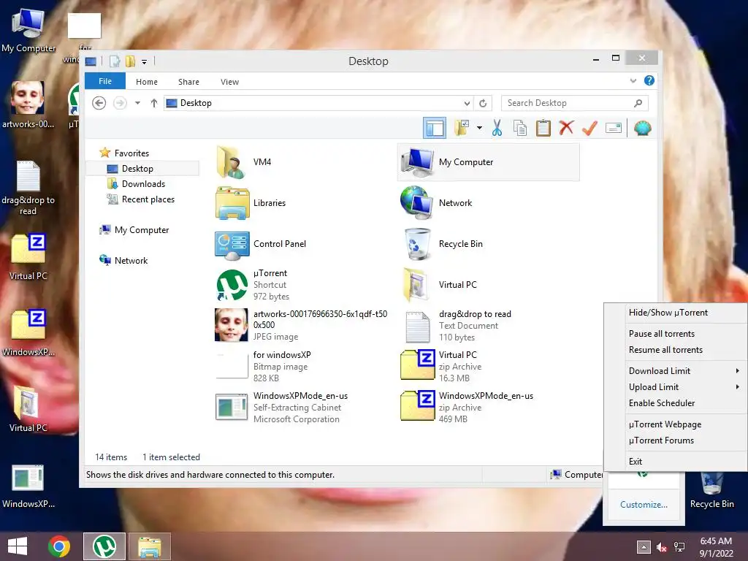This screenshot has height=561, width=748.
Task: Click the Cut scissors icon
Action: (x=497, y=128)
